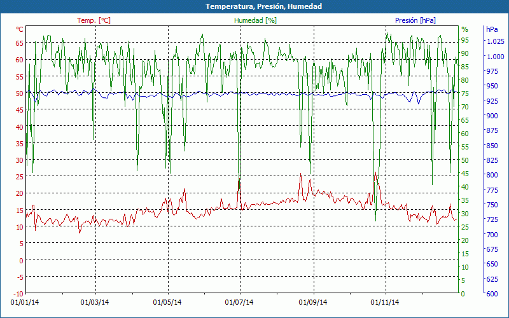Click the '75' tick on the green humidity axis
This screenshot has width=509, height=318.
pos(465,93)
